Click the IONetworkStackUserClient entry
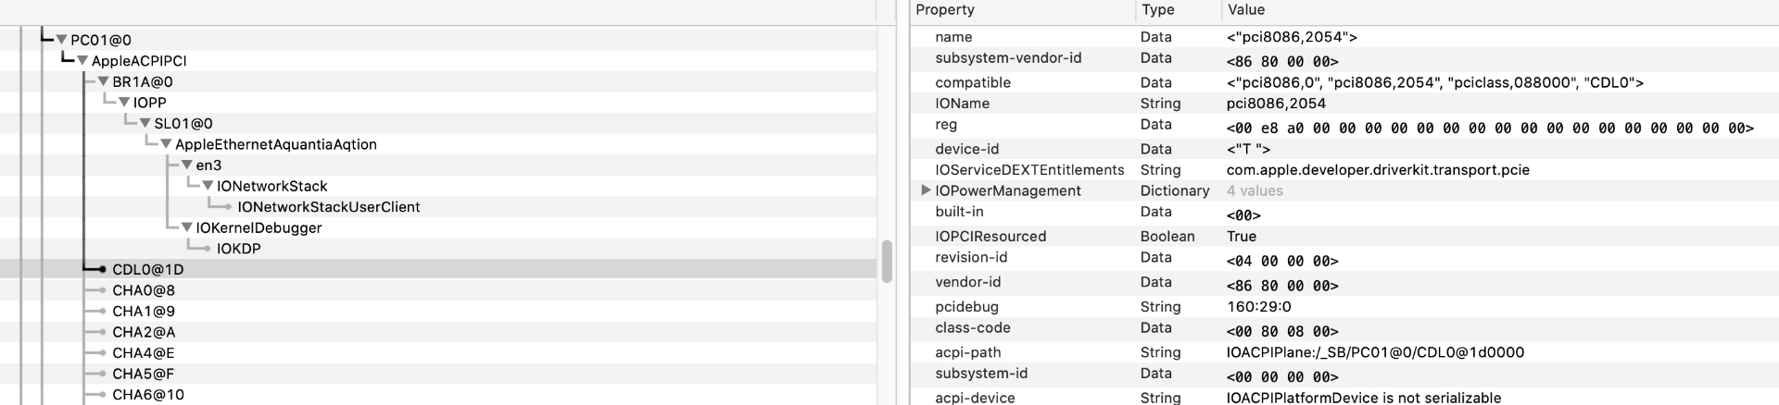This screenshot has width=1779, height=405. (x=328, y=207)
